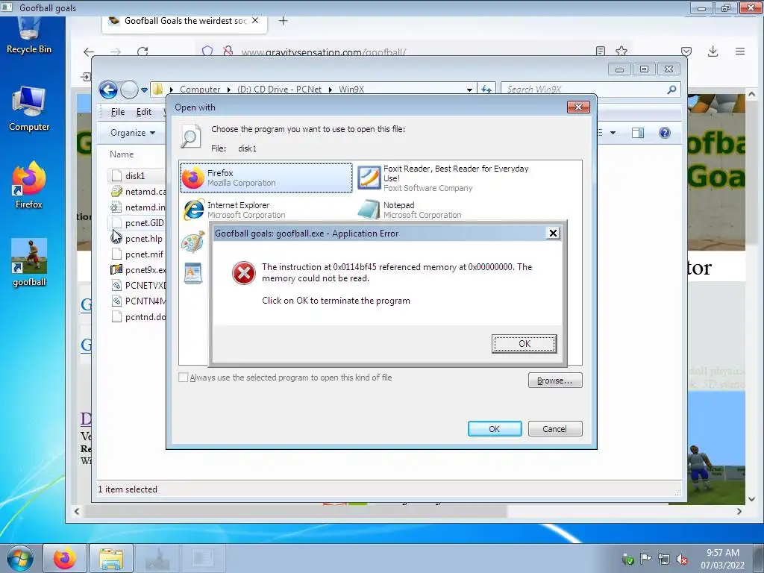The height and width of the screenshot is (573, 764).
Task: Close the Goofball Goals Firefox tab
Action: click(x=255, y=20)
